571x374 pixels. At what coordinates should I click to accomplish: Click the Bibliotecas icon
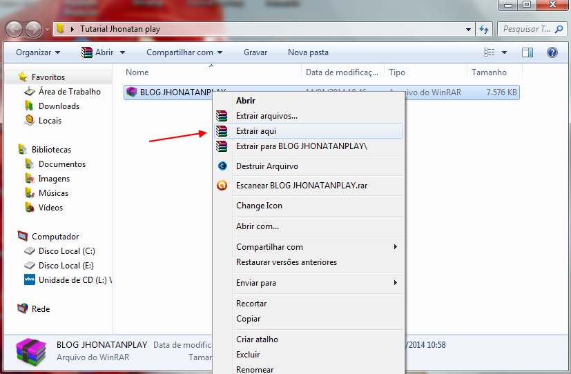pyautogui.click(x=23, y=149)
